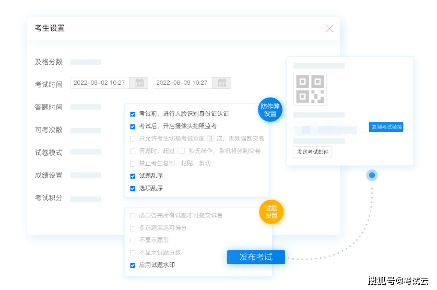Image resolution: width=437 pixels, height=290 pixels.
Task: Check 多选题漏选可得分 option
Action: pos(133,229)
